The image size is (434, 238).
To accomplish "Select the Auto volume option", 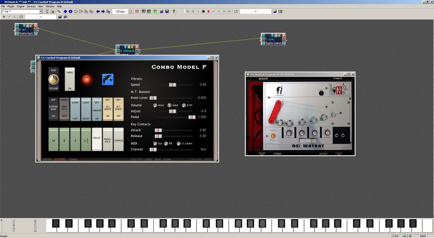I will pyautogui.click(x=156, y=105).
